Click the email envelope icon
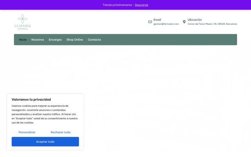Viewport: 251px width, 157px height. (x=150, y=22)
